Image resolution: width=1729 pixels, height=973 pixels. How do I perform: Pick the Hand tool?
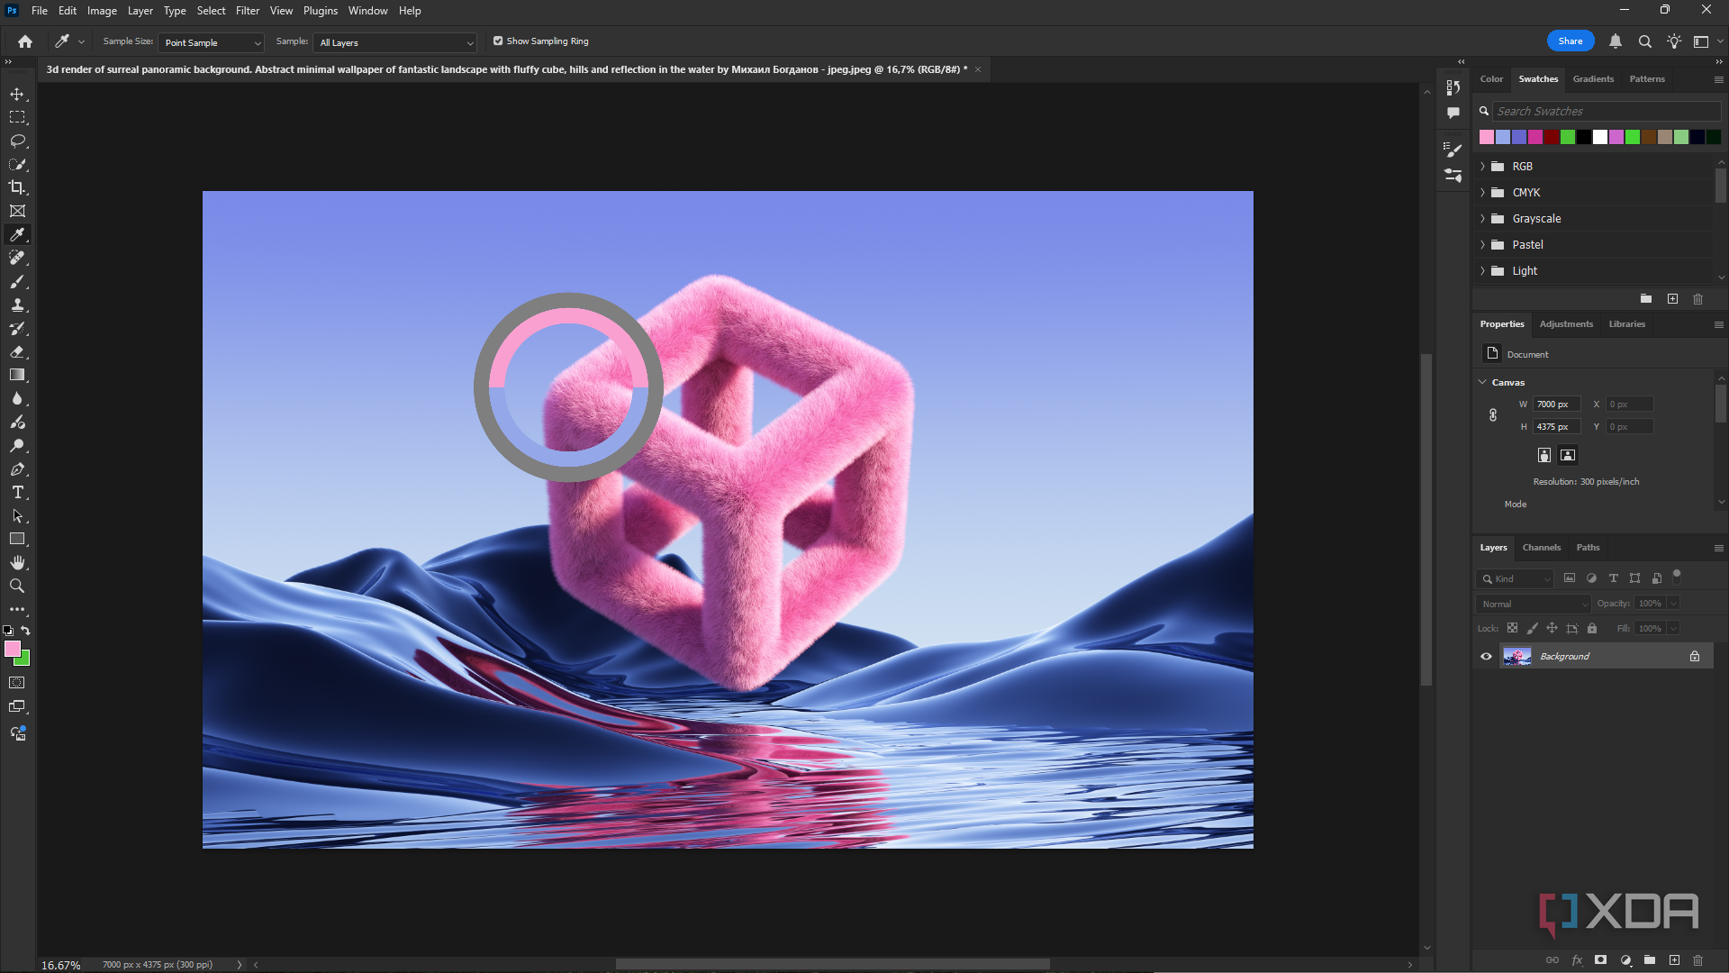point(17,562)
